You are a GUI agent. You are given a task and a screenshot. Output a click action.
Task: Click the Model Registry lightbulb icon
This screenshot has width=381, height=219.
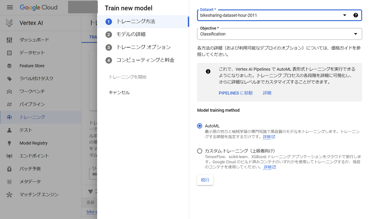tap(9, 143)
